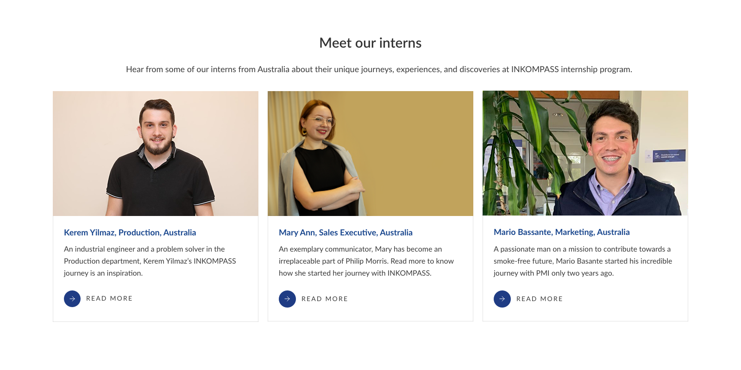Click the arrow icon under Kerem Yilmaz's story
Screen dimensions: 741x370
(x=72, y=299)
